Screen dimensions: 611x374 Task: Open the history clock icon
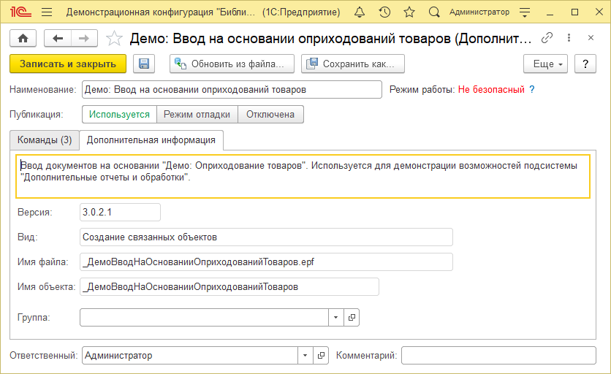point(384,12)
